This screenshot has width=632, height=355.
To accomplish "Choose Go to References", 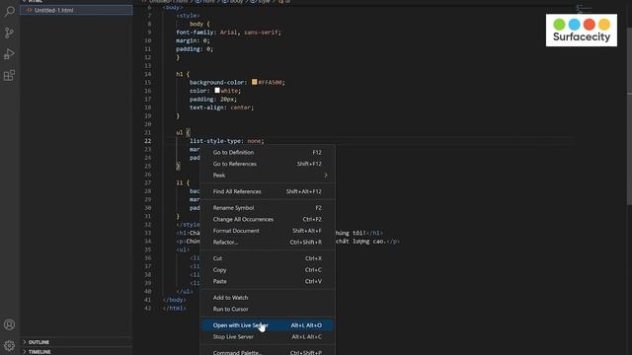I will [268, 164].
